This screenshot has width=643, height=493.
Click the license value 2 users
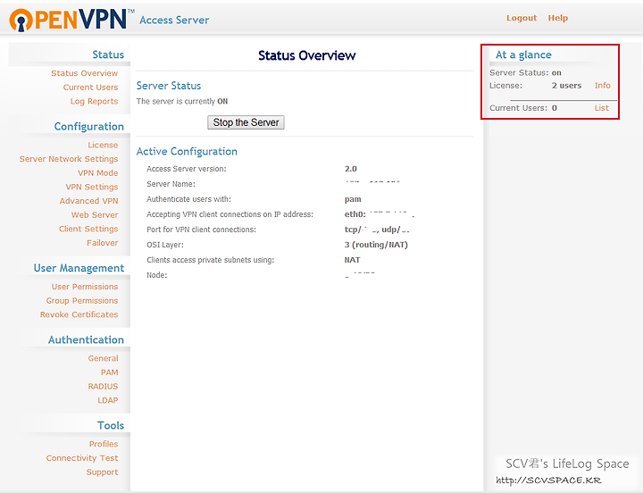[x=566, y=86]
